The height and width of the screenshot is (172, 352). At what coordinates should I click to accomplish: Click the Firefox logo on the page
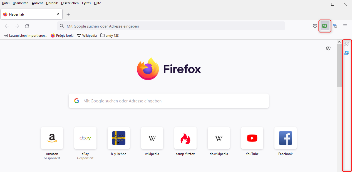click(x=148, y=69)
